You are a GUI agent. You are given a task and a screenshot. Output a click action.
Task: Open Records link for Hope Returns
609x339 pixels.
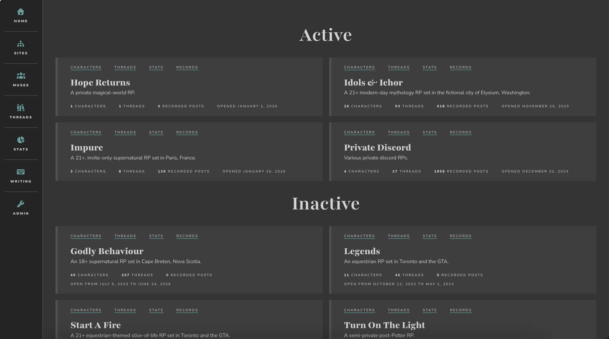point(187,67)
